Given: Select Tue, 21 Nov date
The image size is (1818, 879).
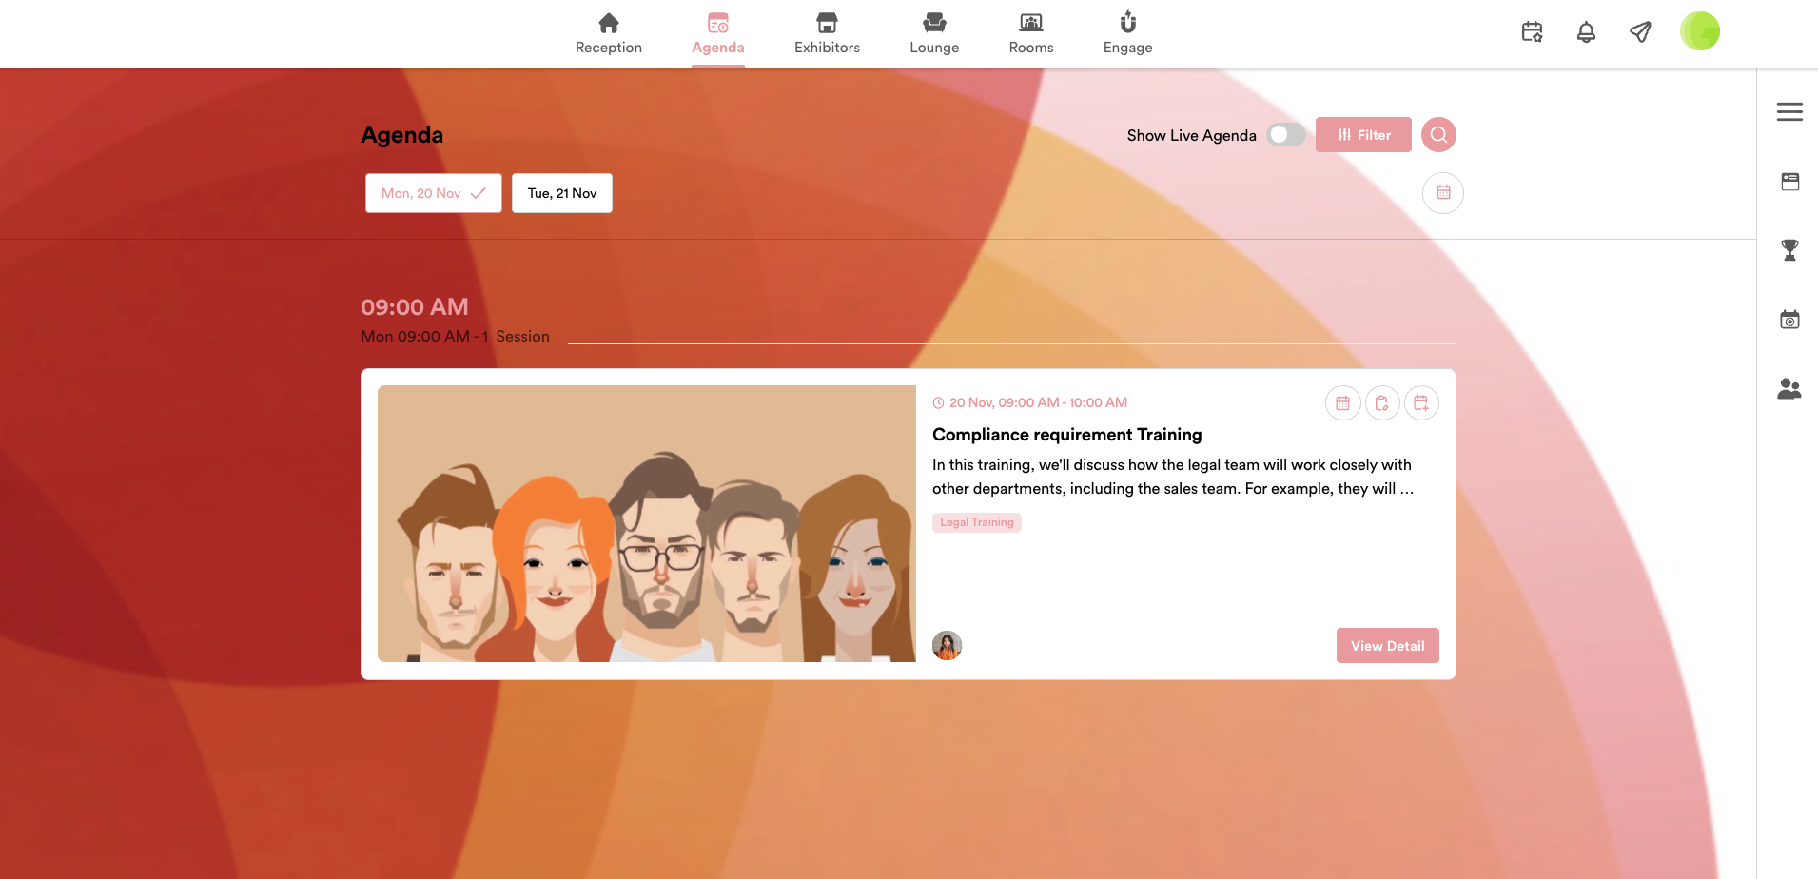Looking at the screenshot, I should pyautogui.click(x=562, y=193).
